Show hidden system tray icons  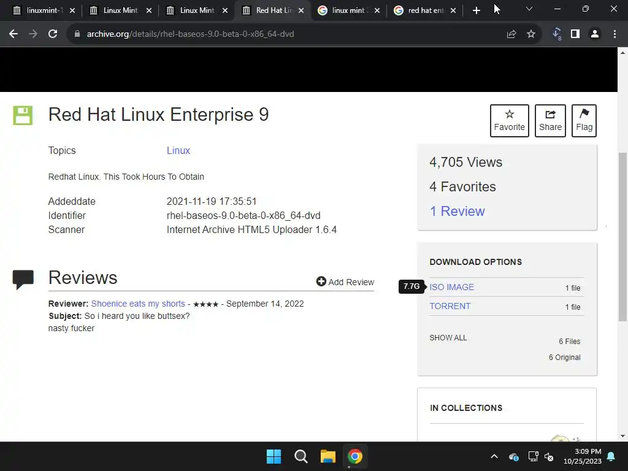[x=494, y=456]
